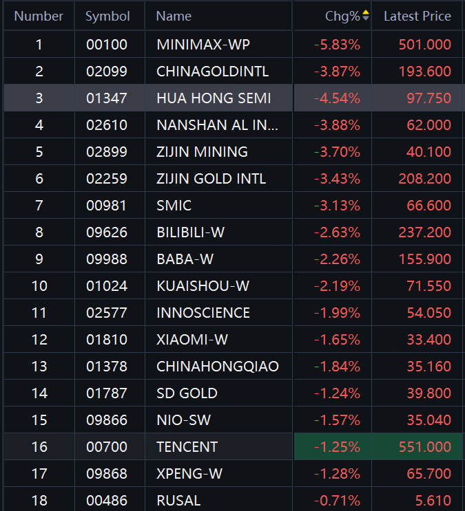The height and width of the screenshot is (511, 465).
Task: Click symbol code 02899
Action: pos(107,152)
